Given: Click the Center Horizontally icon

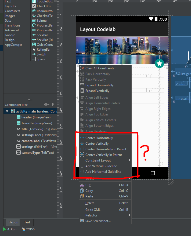Looking at the screenshot, I should [x=82, y=138].
